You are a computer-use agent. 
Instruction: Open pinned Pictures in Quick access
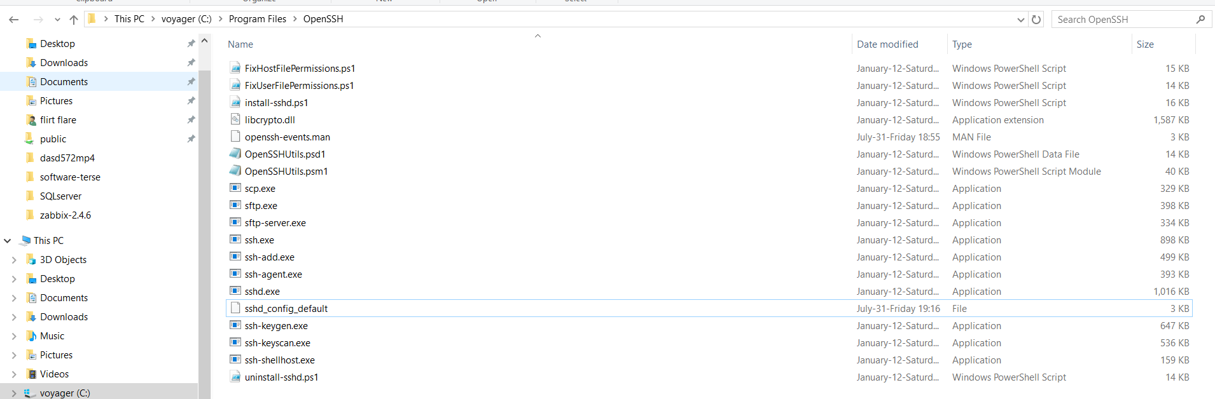pyautogui.click(x=56, y=101)
